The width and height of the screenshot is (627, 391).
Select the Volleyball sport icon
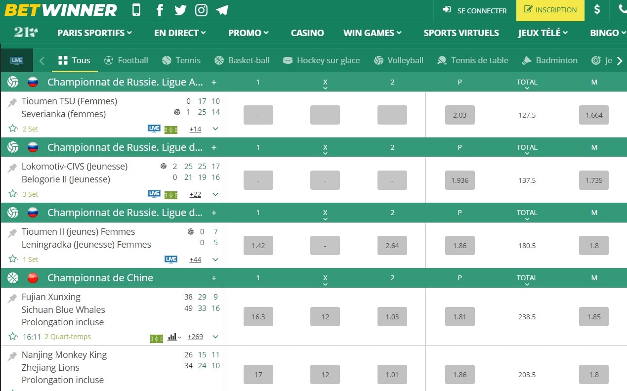click(378, 60)
